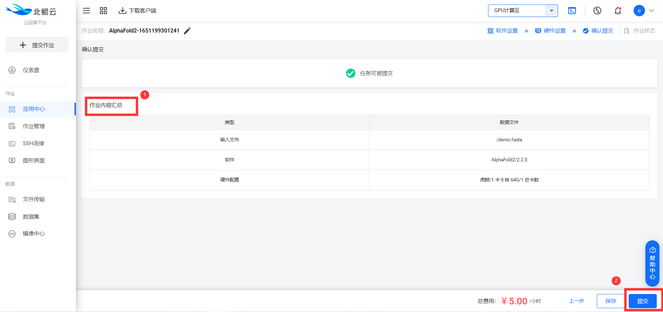
Task: Click the 数据集 database icon
Action: [x=12, y=217]
